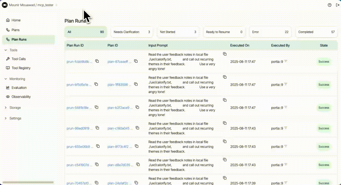Click the State column header

coord(324,45)
